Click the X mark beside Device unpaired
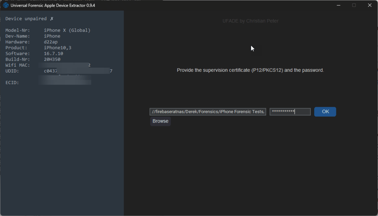 click(52, 19)
